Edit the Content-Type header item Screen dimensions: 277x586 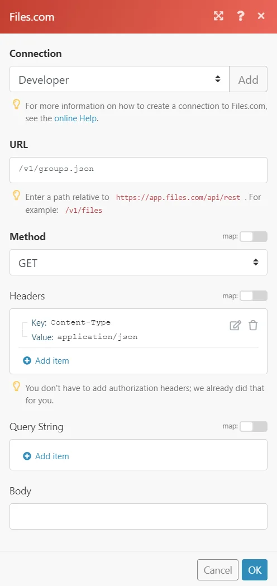coord(235,326)
